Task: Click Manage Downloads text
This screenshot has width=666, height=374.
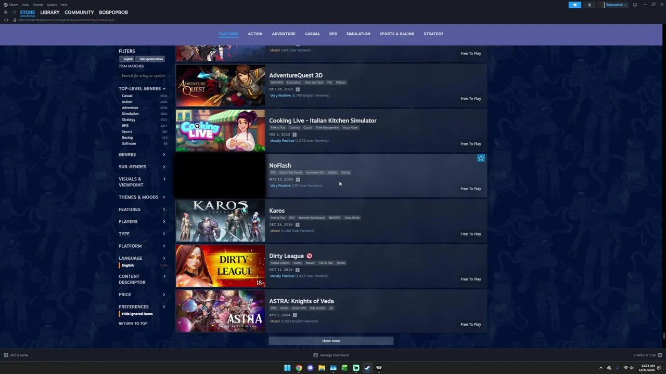Action: pos(335,355)
